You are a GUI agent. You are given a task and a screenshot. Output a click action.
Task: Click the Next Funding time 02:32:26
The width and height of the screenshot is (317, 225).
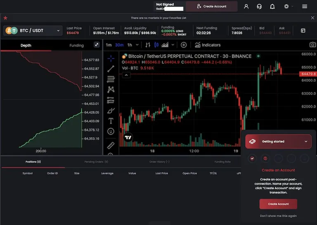(203, 33)
